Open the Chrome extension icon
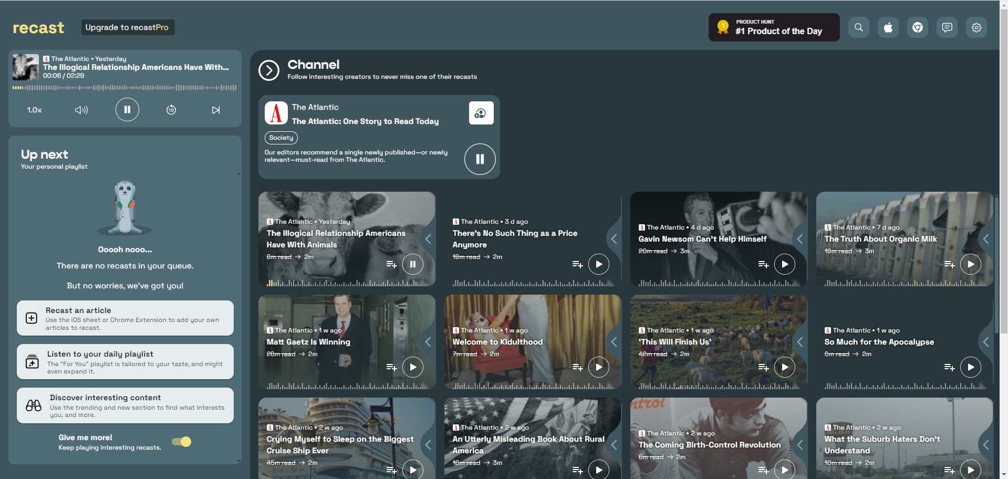The width and height of the screenshot is (1008, 479). (x=918, y=27)
